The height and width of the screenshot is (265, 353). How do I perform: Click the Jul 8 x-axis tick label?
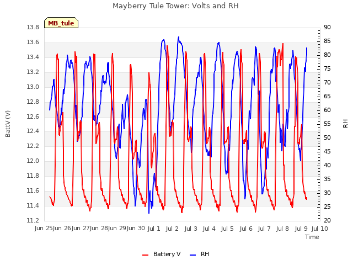282,229
